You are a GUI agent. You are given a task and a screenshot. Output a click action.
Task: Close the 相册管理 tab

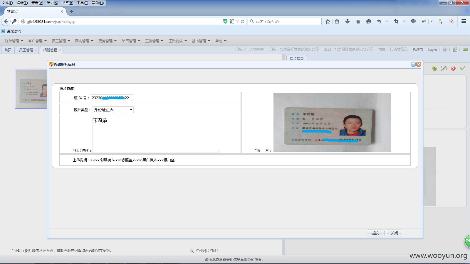coord(60,50)
